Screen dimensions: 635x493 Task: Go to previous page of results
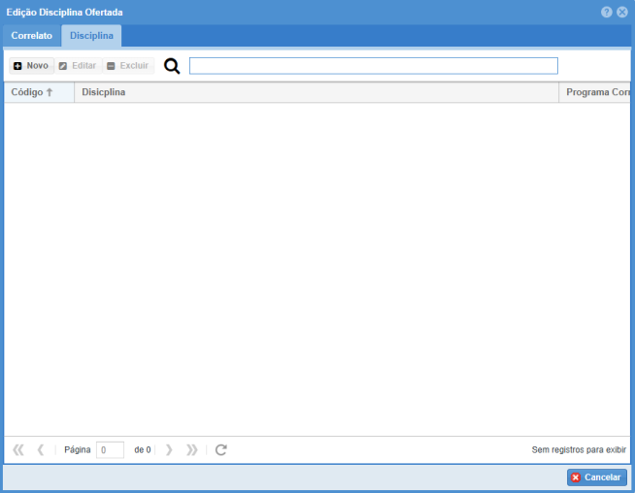click(41, 449)
